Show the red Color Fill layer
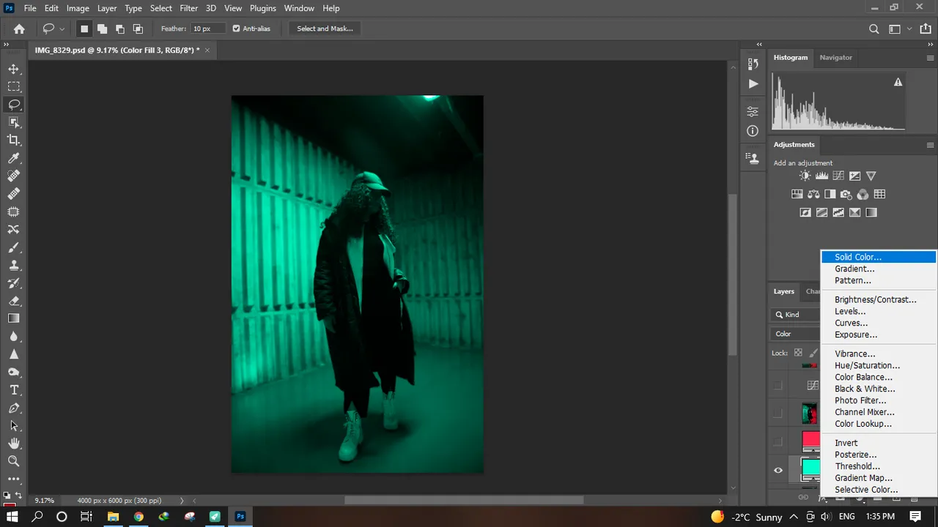Image resolution: width=938 pixels, height=527 pixels. [x=778, y=442]
